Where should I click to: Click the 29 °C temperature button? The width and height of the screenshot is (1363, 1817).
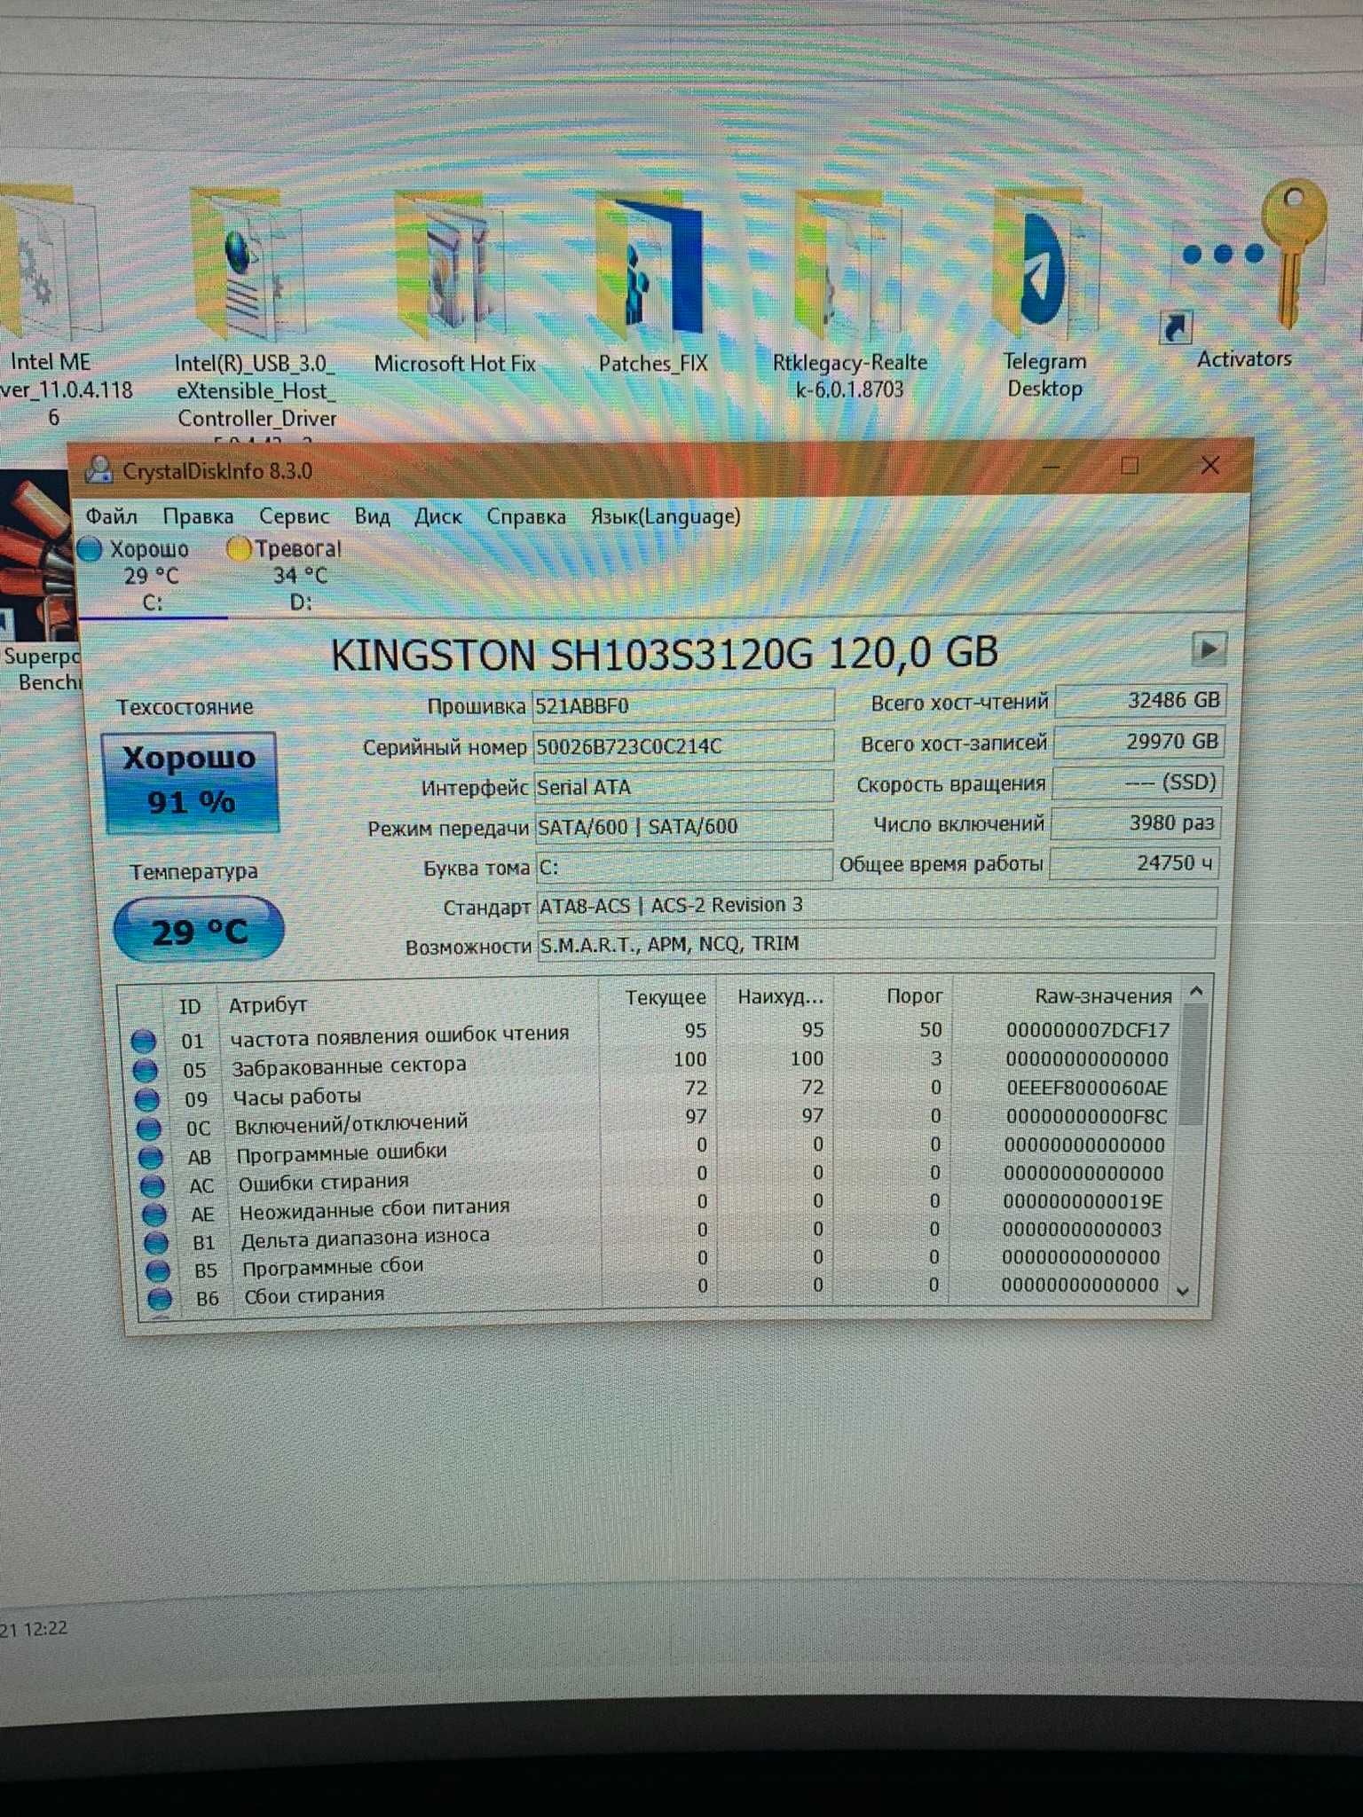200,930
